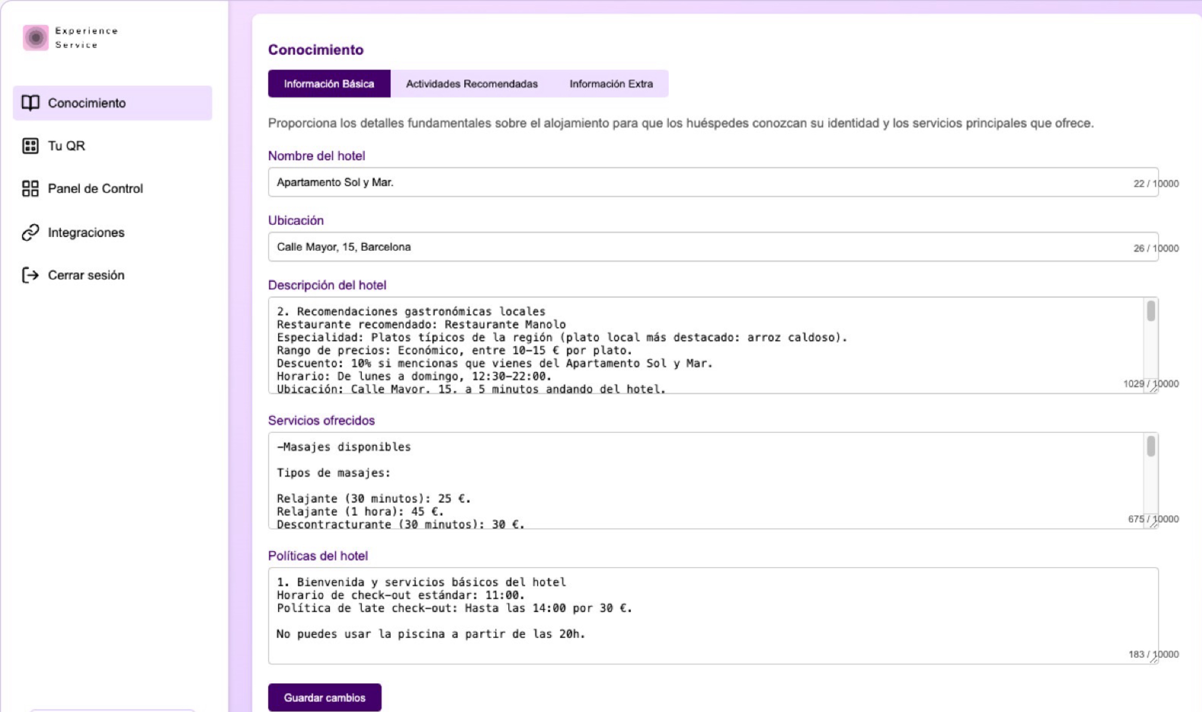
Task: Click the Tu QR code icon
Action: click(x=30, y=146)
